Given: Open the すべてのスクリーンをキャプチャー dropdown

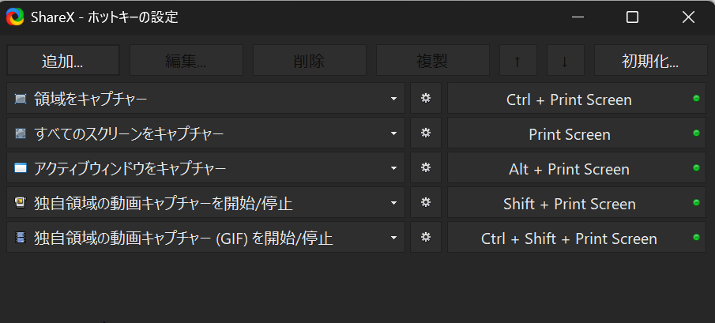Looking at the screenshot, I should pos(393,134).
